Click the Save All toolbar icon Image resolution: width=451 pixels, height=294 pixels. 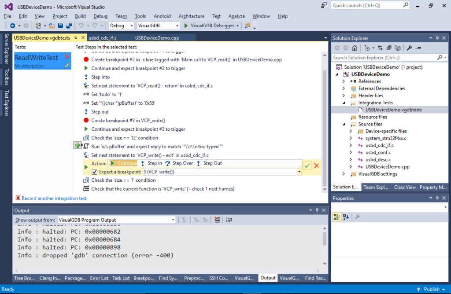click(69, 26)
